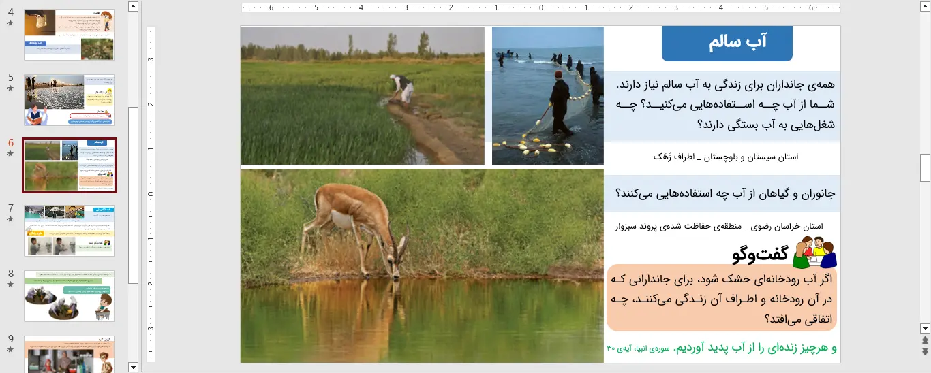Screen dimensions: 931x373
Task: Click the Next Slide double-arrow button
Action: coord(925,351)
